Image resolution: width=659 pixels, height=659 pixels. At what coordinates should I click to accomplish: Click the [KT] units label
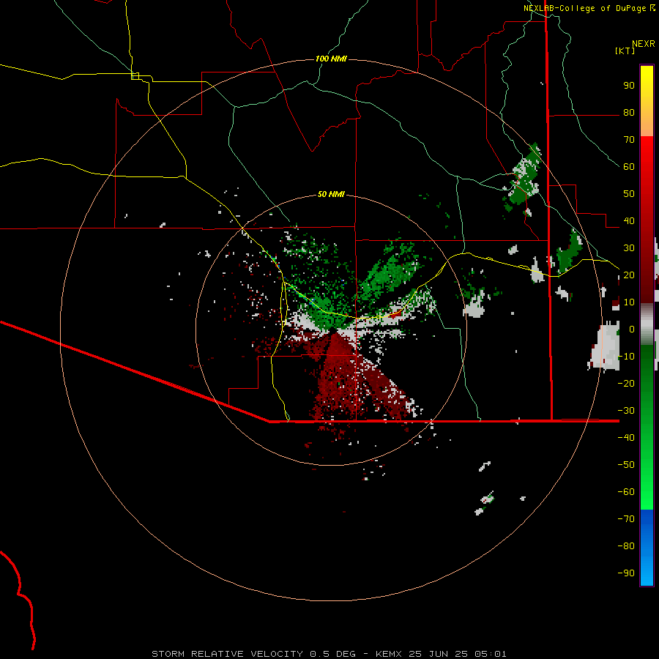pos(625,51)
